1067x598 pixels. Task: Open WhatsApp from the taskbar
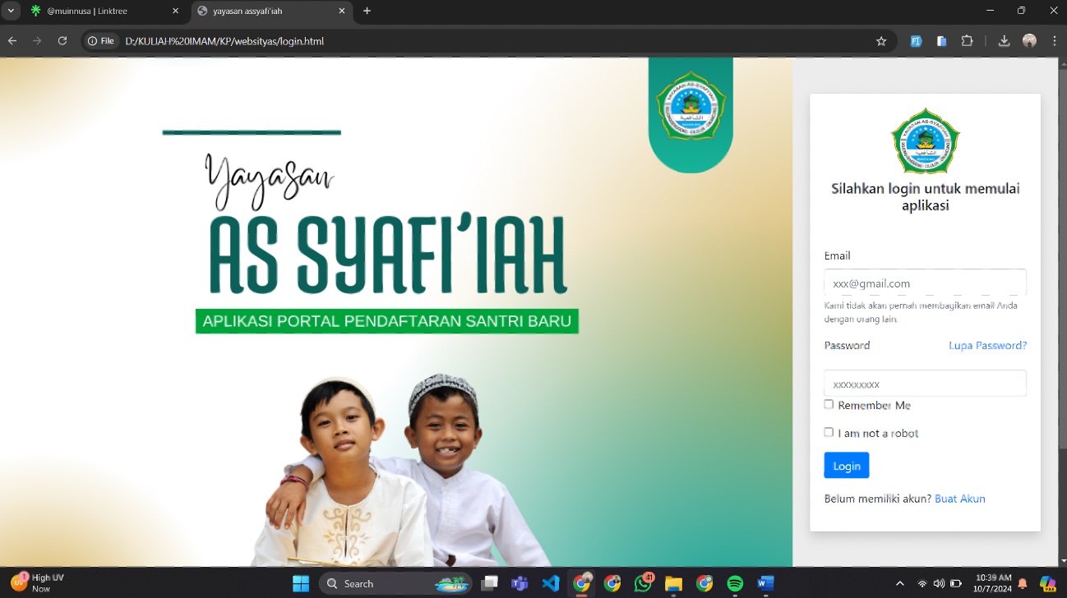643,584
